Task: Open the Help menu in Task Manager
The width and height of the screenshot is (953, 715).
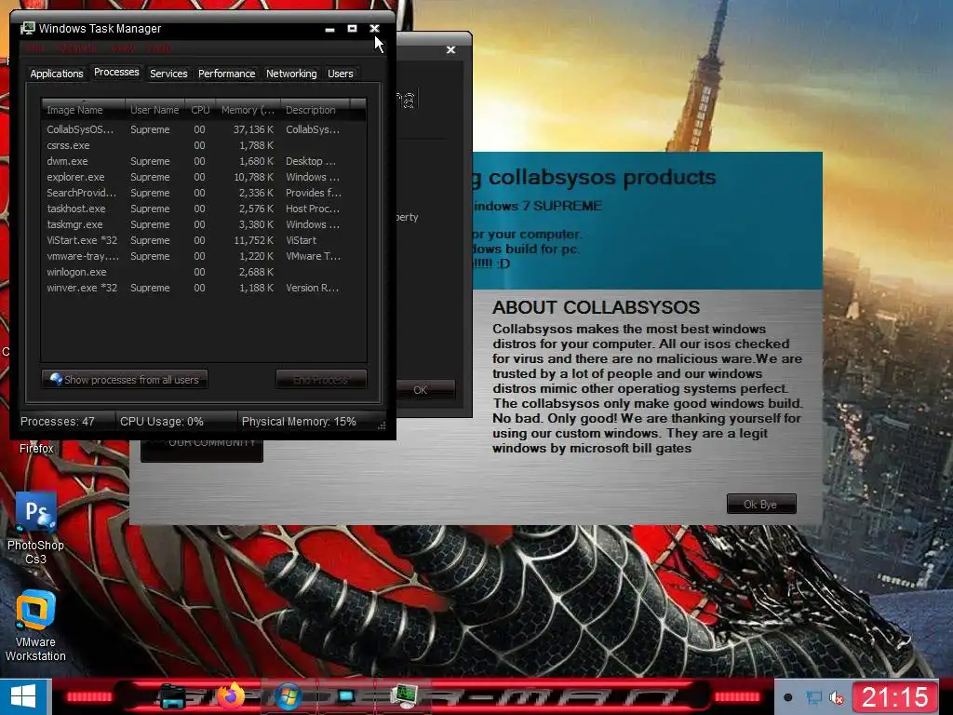Action: pos(158,48)
